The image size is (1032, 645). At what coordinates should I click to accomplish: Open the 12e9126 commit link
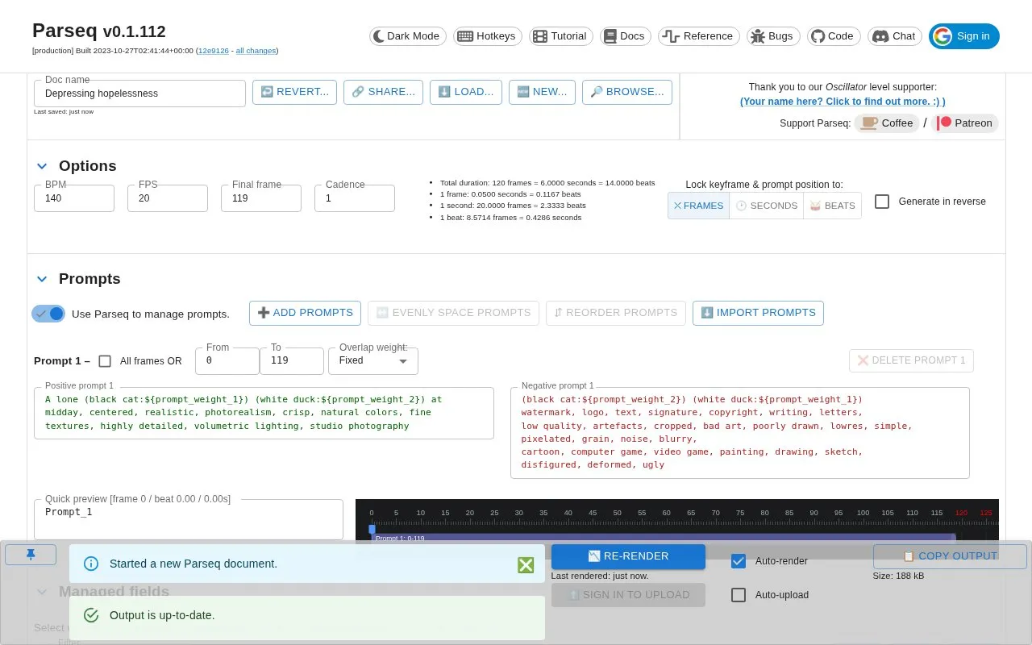[213, 51]
